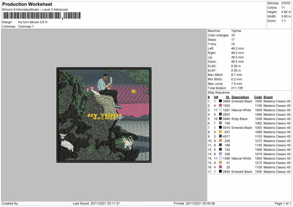This screenshot has width=293, height=207.
Task: Click the Colors count 11
Action: tap(283, 8)
